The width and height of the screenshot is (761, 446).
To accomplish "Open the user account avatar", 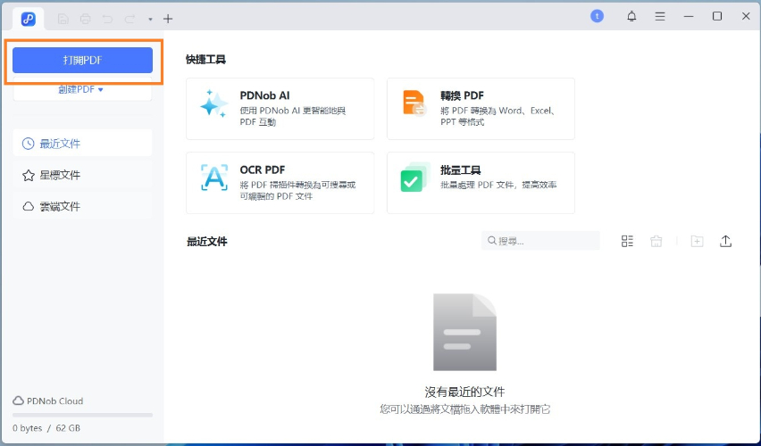I will click(x=597, y=16).
